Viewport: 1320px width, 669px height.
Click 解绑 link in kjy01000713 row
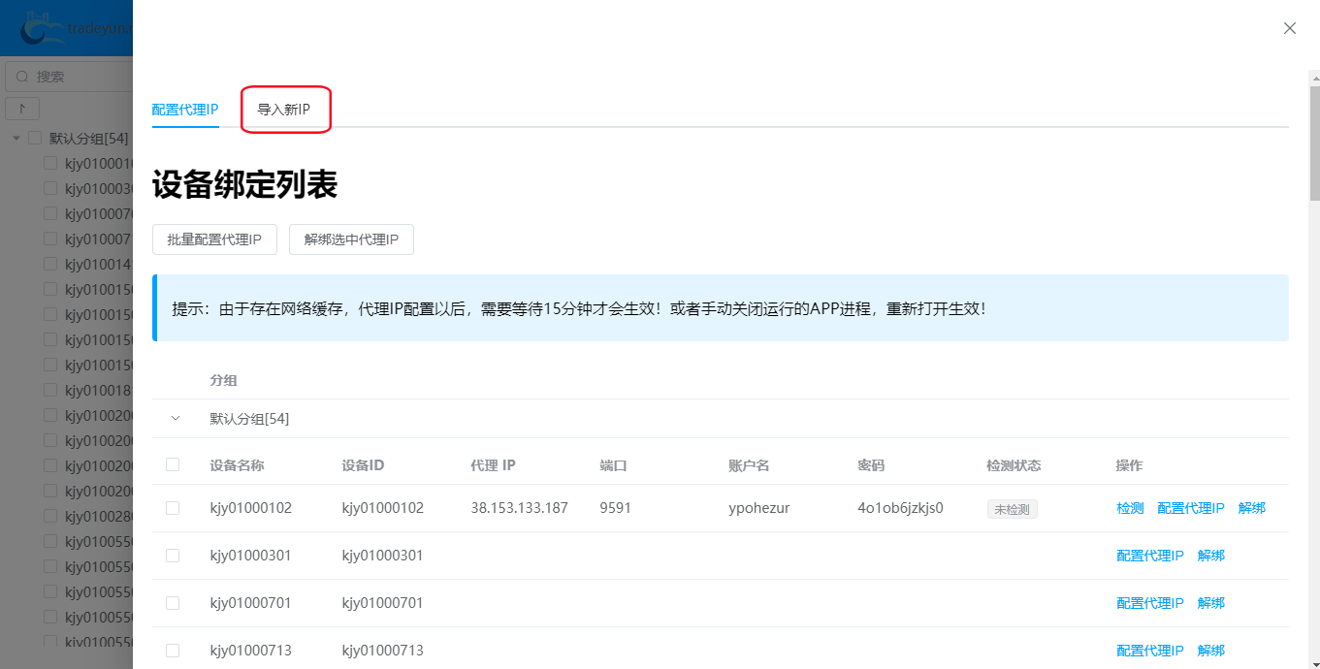1211,651
